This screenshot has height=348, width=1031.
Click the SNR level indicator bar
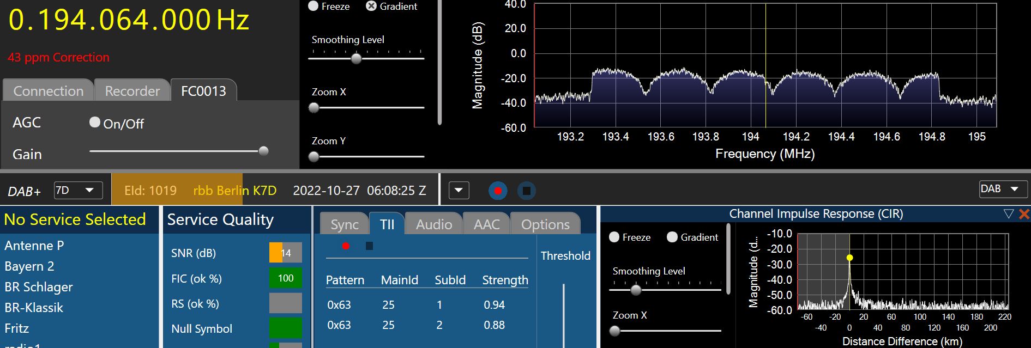pos(285,253)
